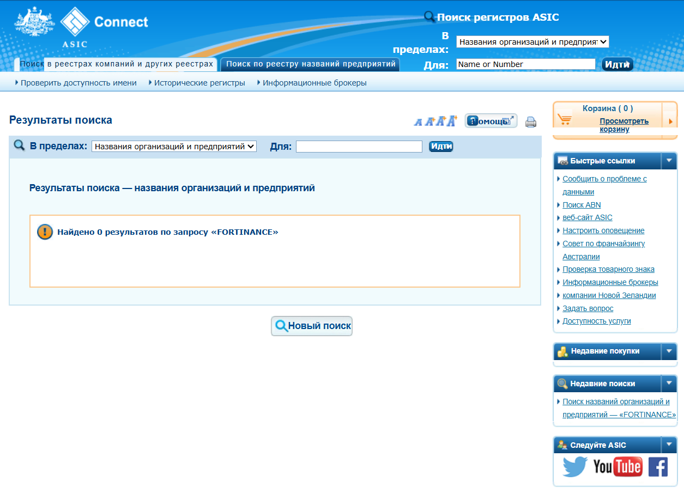Click the Недавние покупки coins icon
Screen dimensions: 684x493
tap(563, 351)
